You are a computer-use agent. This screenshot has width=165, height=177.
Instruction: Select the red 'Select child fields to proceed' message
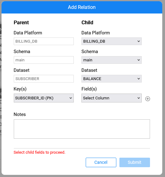[x=39, y=152]
